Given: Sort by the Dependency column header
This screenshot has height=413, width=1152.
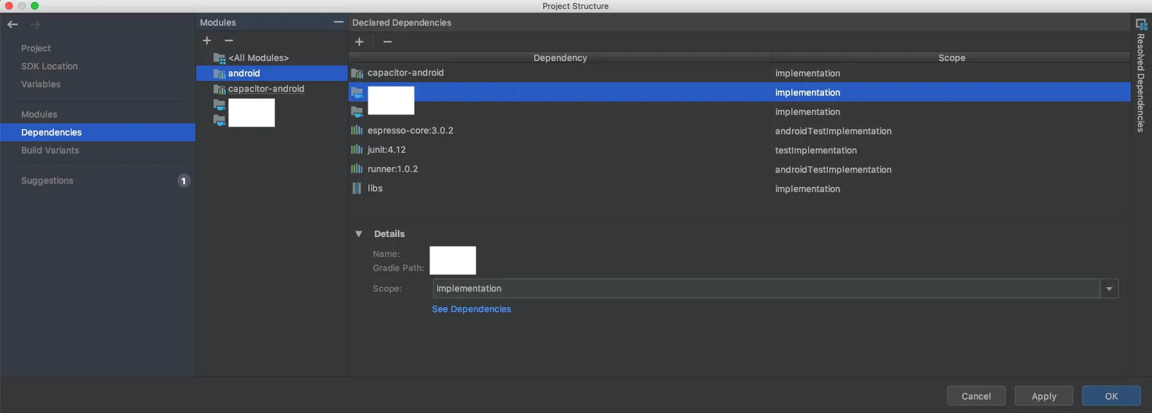Looking at the screenshot, I should point(561,58).
